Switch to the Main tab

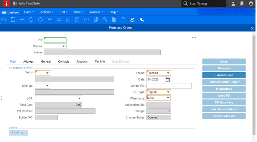coord(13,62)
